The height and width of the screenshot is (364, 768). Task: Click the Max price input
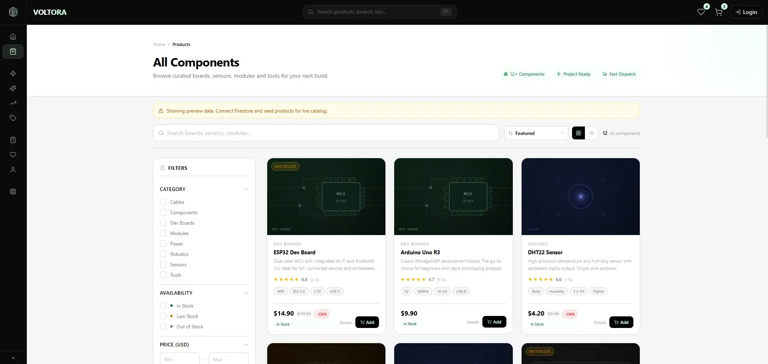click(229, 359)
